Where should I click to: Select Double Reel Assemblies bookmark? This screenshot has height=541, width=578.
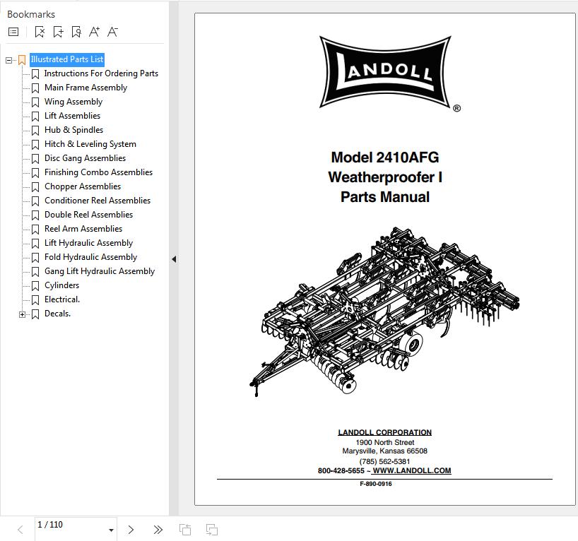pos(88,215)
